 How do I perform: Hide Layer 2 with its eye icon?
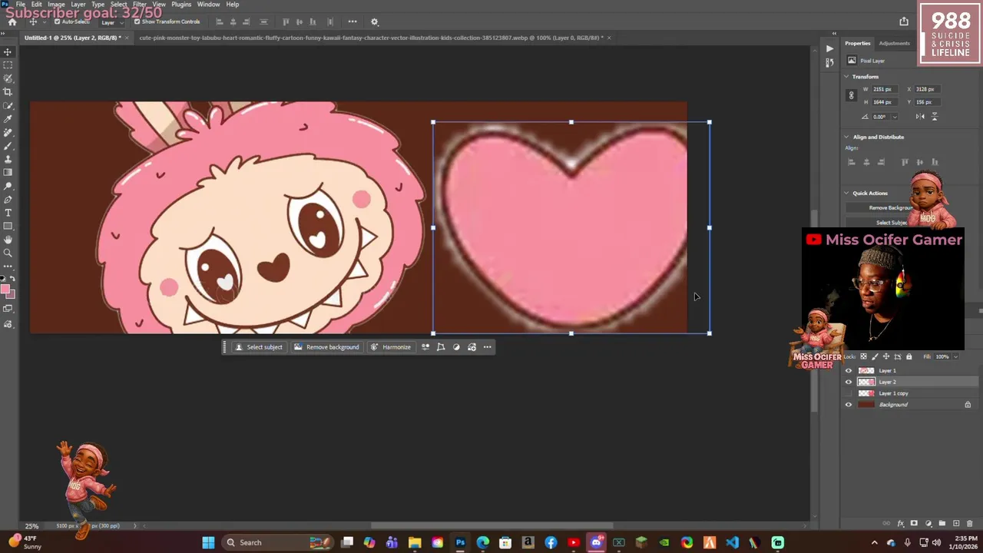pos(849,382)
